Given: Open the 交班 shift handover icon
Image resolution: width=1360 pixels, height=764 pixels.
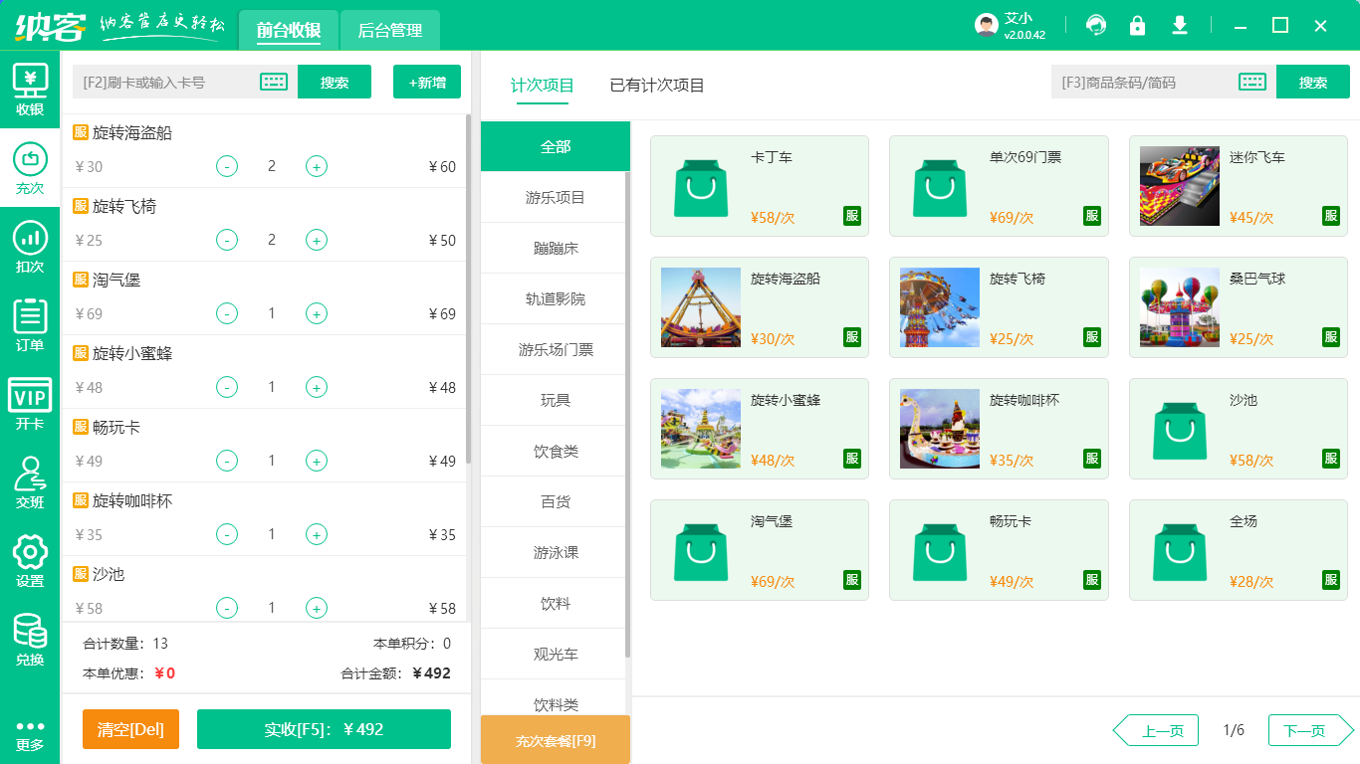Looking at the screenshot, I should click(30, 482).
